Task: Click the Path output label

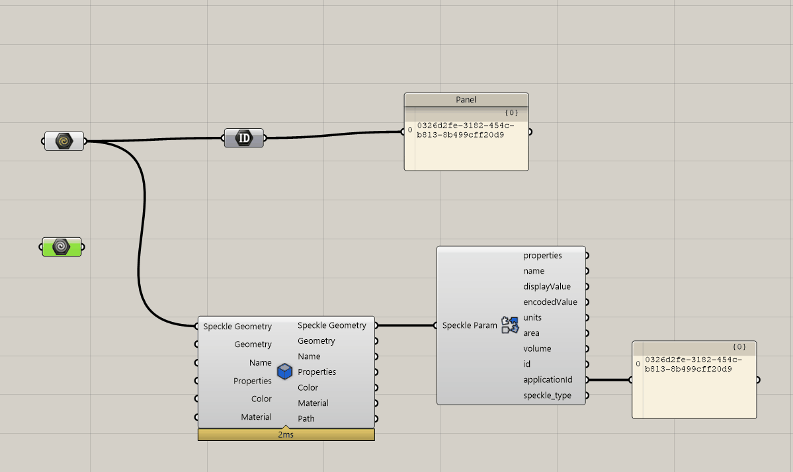Action: coord(306,418)
